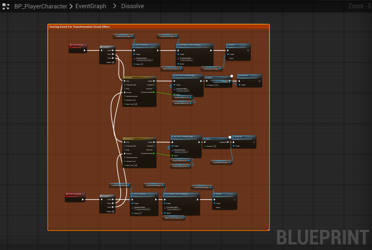Click the function icon on top Set Int Parameter
This screenshot has width=372, height=250.
click(x=134, y=45)
